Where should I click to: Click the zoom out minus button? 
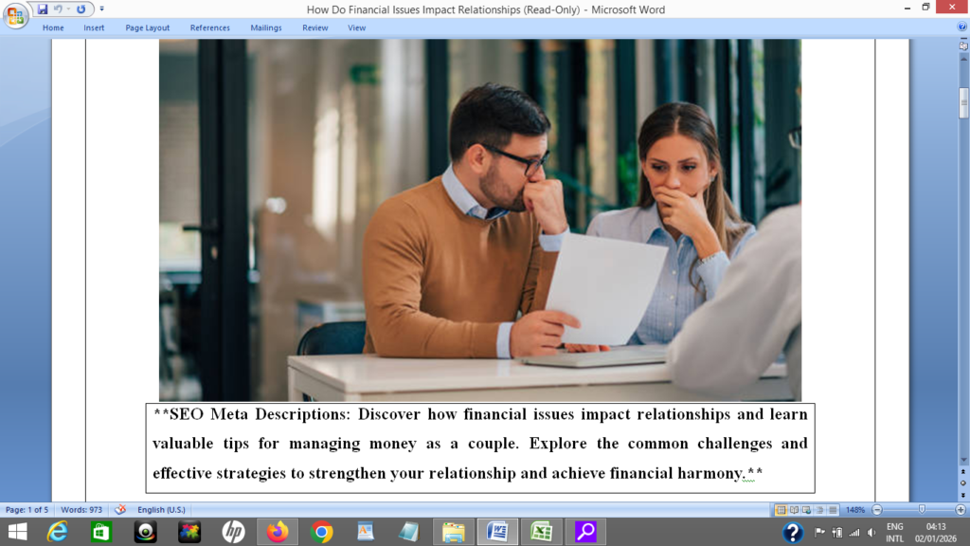pos(877,510)
